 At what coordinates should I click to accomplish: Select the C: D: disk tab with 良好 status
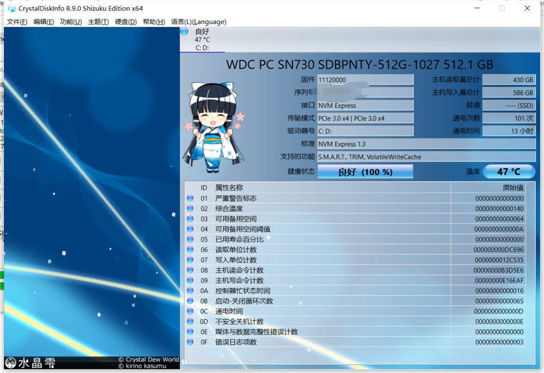point(202,40)
